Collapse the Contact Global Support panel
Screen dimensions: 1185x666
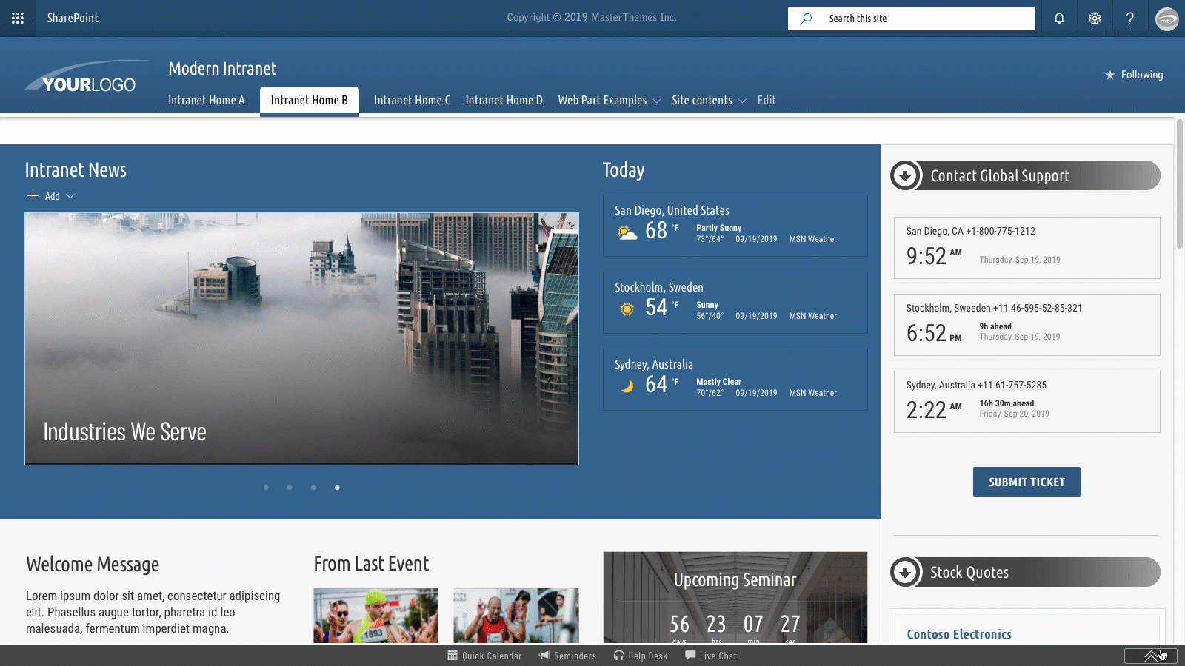(x=905, y=175)
